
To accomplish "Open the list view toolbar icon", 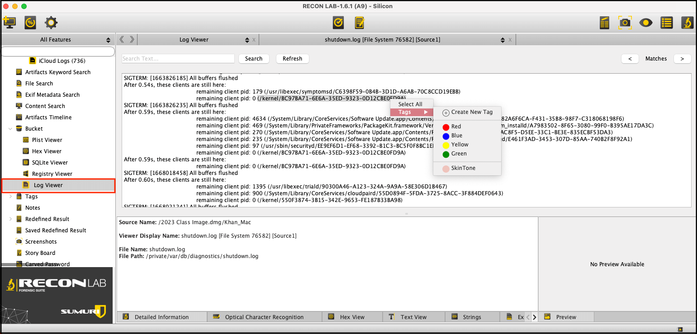I will pos(666,22).
